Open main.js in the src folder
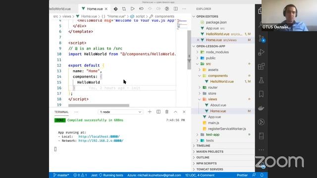 coord(213,123)
